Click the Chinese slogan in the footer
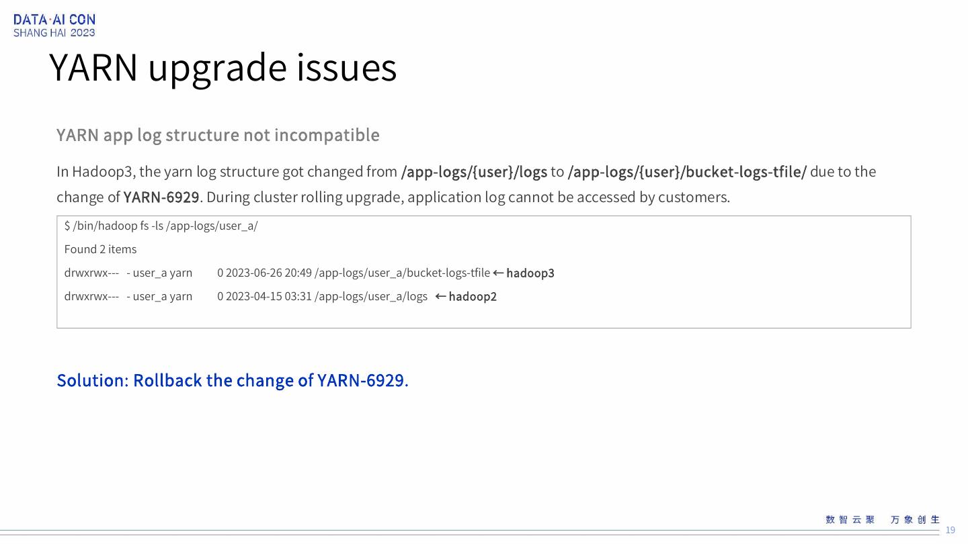Viewport: 968px width, 544px height. coord(882,519)
